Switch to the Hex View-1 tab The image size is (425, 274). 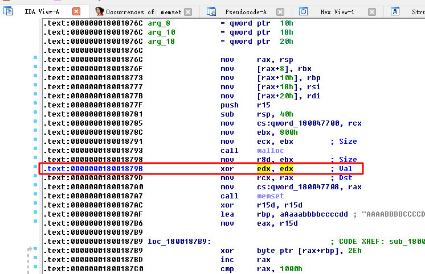click(337, 12)
